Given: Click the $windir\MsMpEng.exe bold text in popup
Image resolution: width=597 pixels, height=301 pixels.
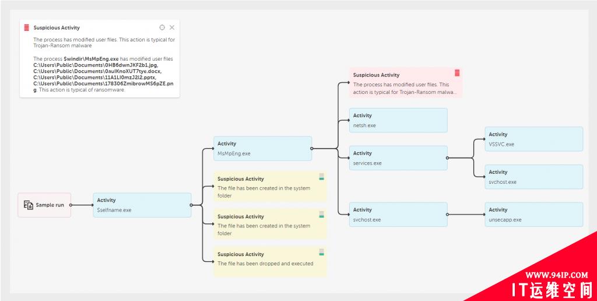Looking at the screenshot, I should click(92, 59).
